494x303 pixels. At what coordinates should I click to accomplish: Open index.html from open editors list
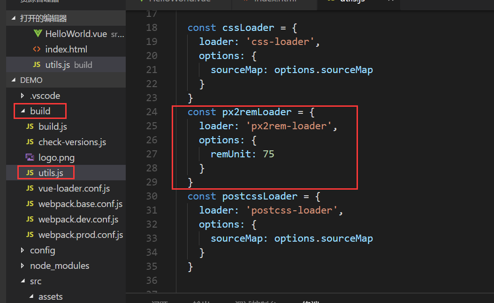(66, 49)
